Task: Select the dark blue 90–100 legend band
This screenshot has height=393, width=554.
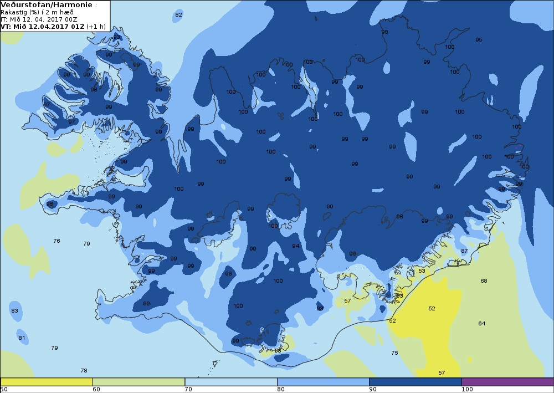Action: (x=416, y=382)
